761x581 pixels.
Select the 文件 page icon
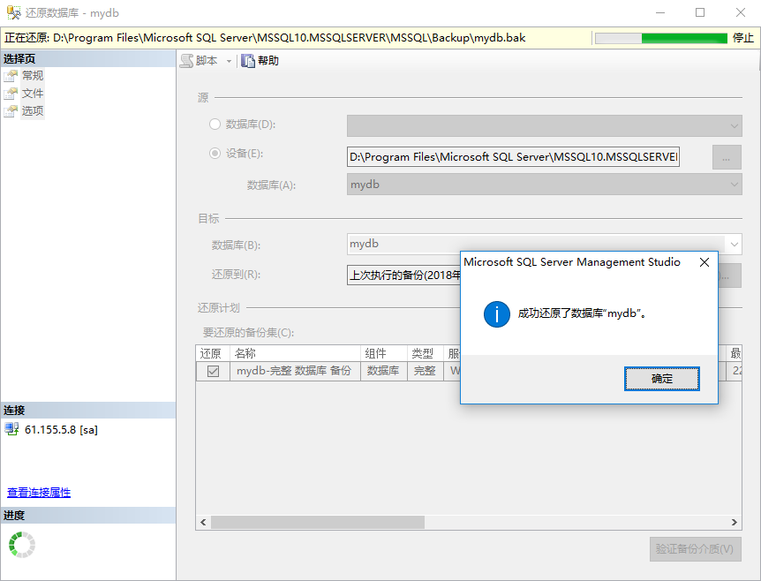(11, 94)
